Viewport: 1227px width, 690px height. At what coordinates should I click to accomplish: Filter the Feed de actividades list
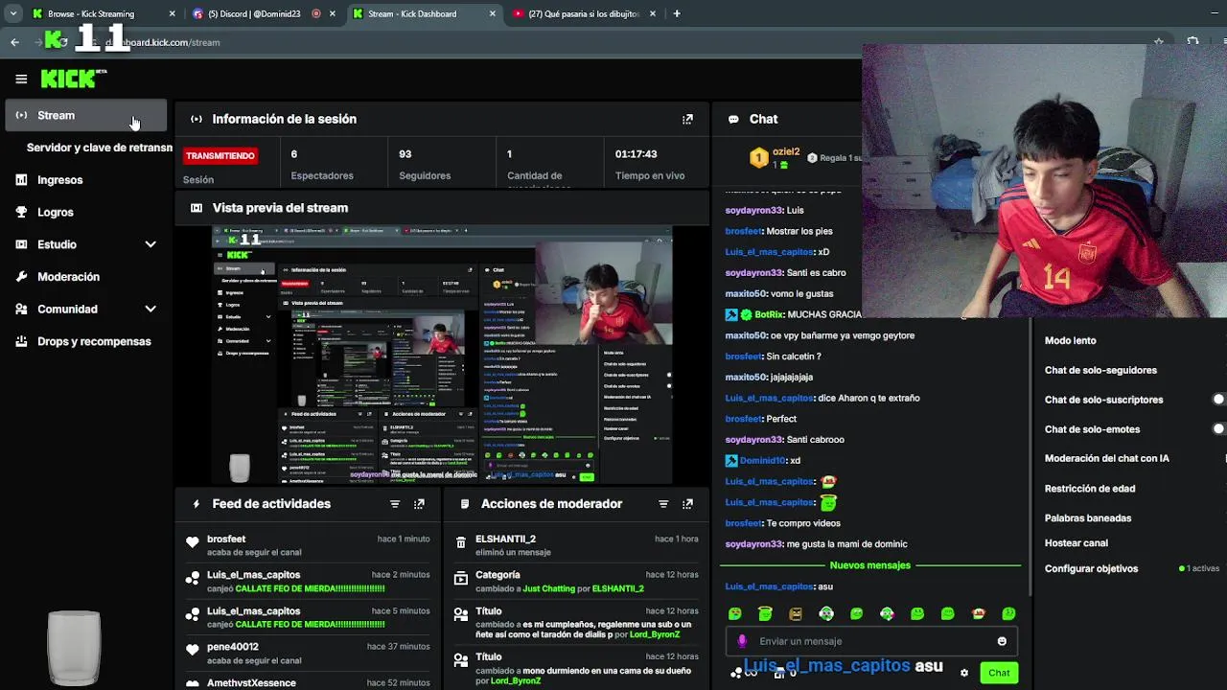pos(395,503)
